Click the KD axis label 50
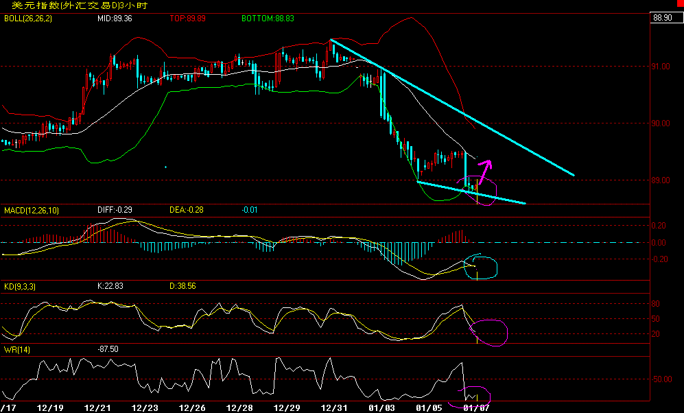Viewport: 684px width, 413px height. 656,319
